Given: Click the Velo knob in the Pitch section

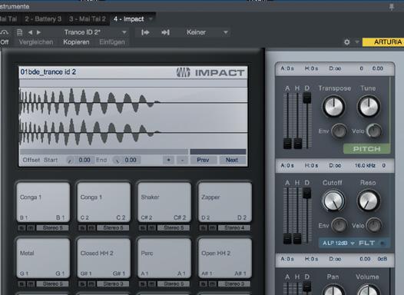Looking at the screenshot, I should click(374, 131).
